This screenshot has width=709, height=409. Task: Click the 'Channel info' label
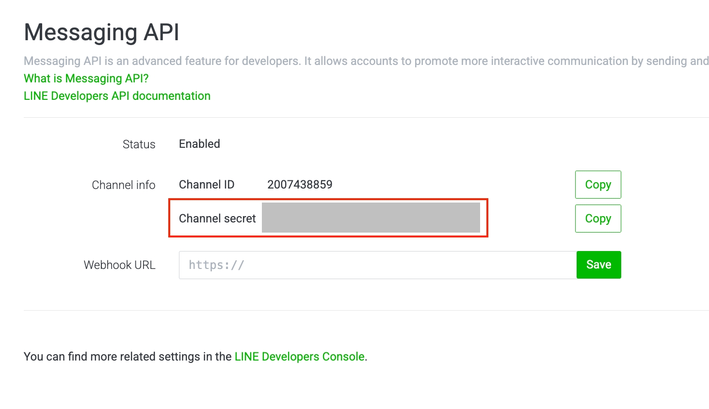click(x=123, y=185)
